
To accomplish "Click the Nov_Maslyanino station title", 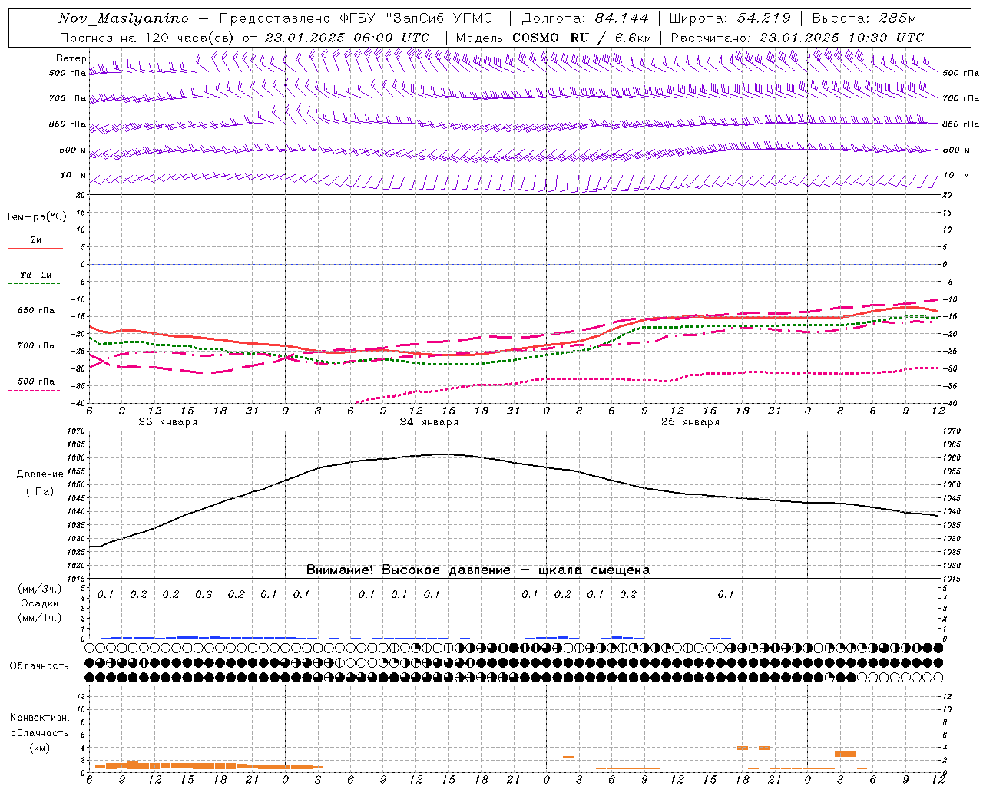I will pyautogui.click(x=124, y=18).
